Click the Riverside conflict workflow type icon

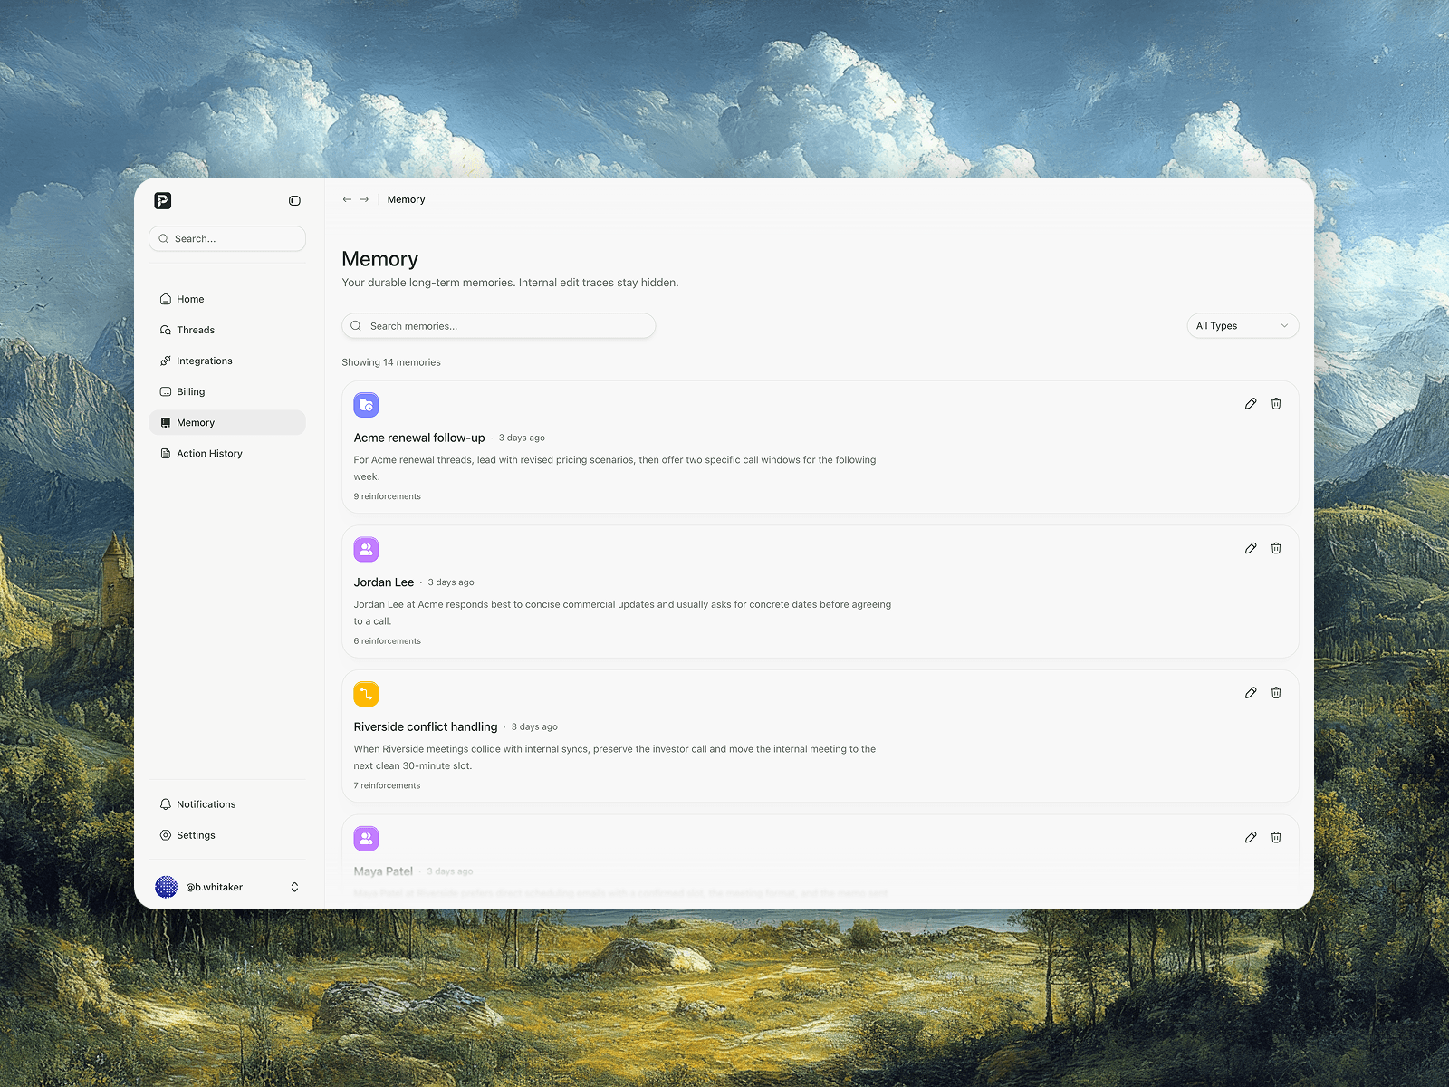point(366,694)
